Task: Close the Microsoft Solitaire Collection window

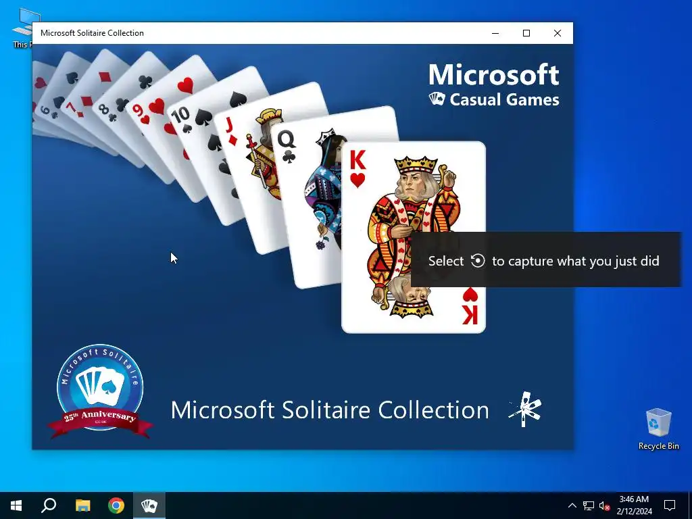Action: click(558, 33)
